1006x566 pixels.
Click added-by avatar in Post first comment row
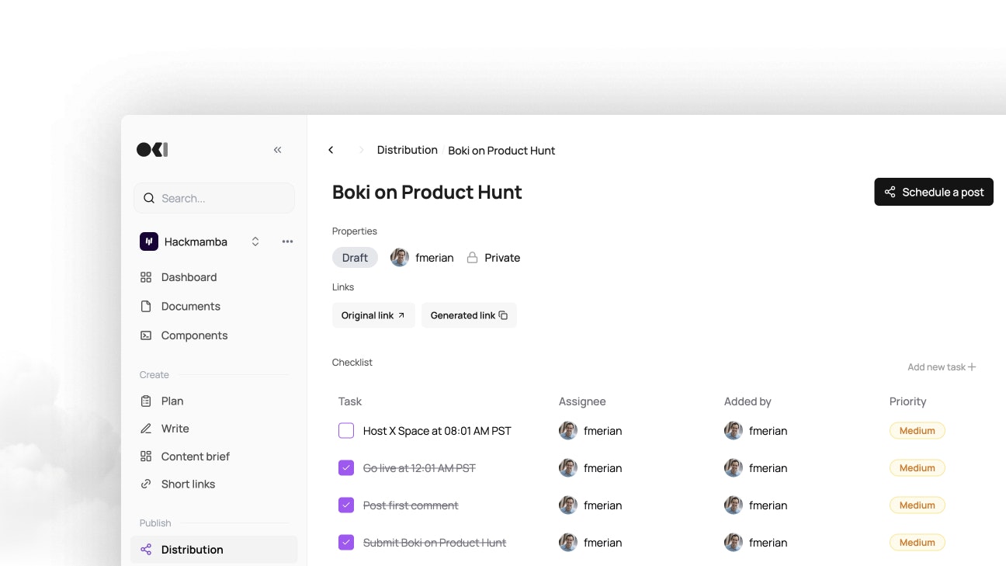(734, 505)
